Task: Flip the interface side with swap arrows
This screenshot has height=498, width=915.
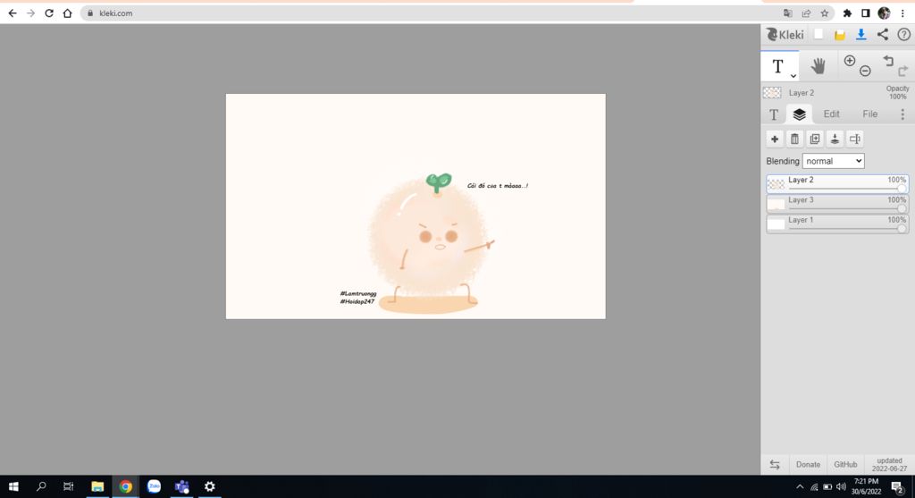Action: pyautogui.click(x=775, y=465)
